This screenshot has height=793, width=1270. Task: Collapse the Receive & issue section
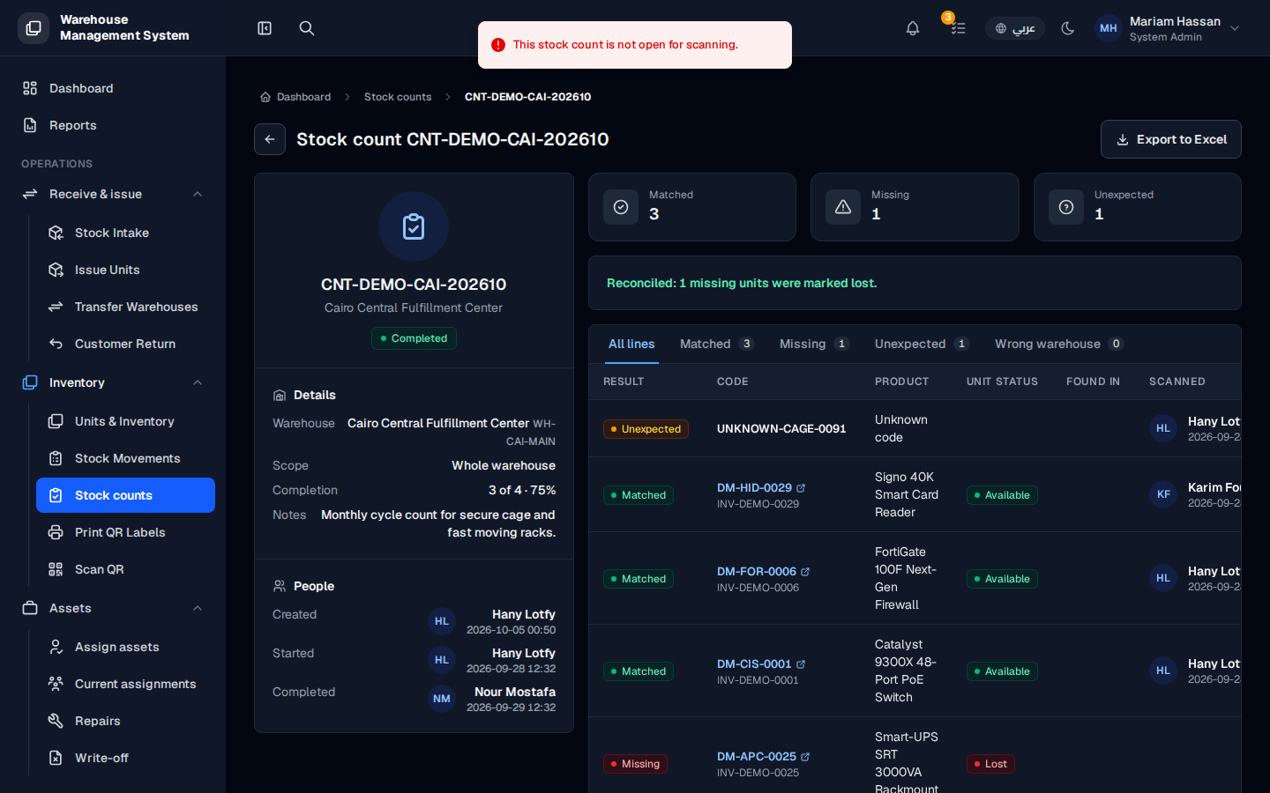tap(113, 194)
